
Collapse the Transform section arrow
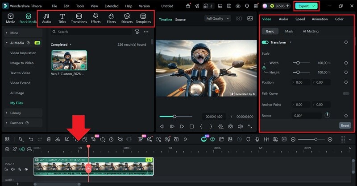[x=291, y=42]
